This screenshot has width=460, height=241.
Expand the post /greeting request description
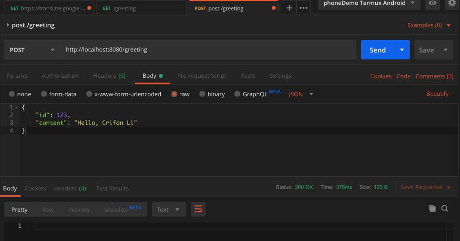8,25
